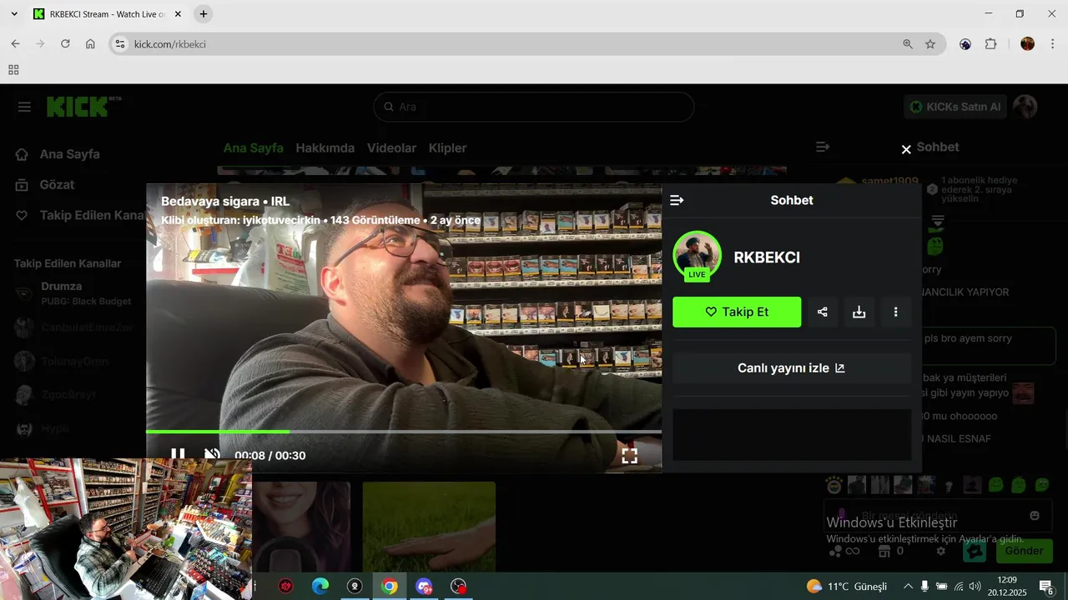View site information for kick.com
This screenshot has width=1068, height=600.
[x=120, y=44]
